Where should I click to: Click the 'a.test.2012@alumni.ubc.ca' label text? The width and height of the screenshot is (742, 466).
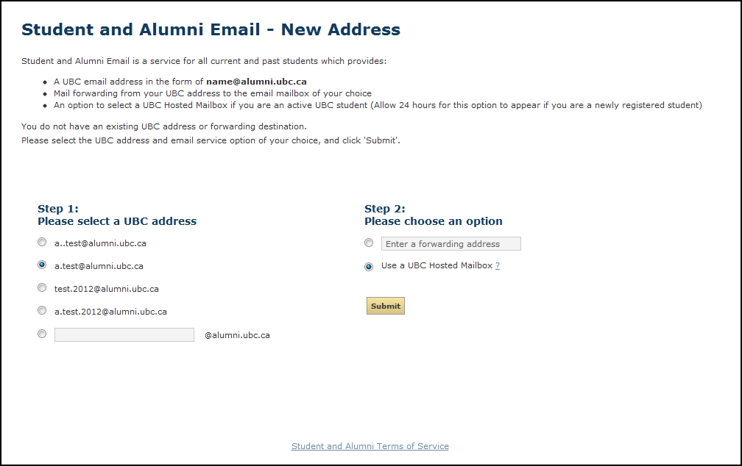(110, 312)
